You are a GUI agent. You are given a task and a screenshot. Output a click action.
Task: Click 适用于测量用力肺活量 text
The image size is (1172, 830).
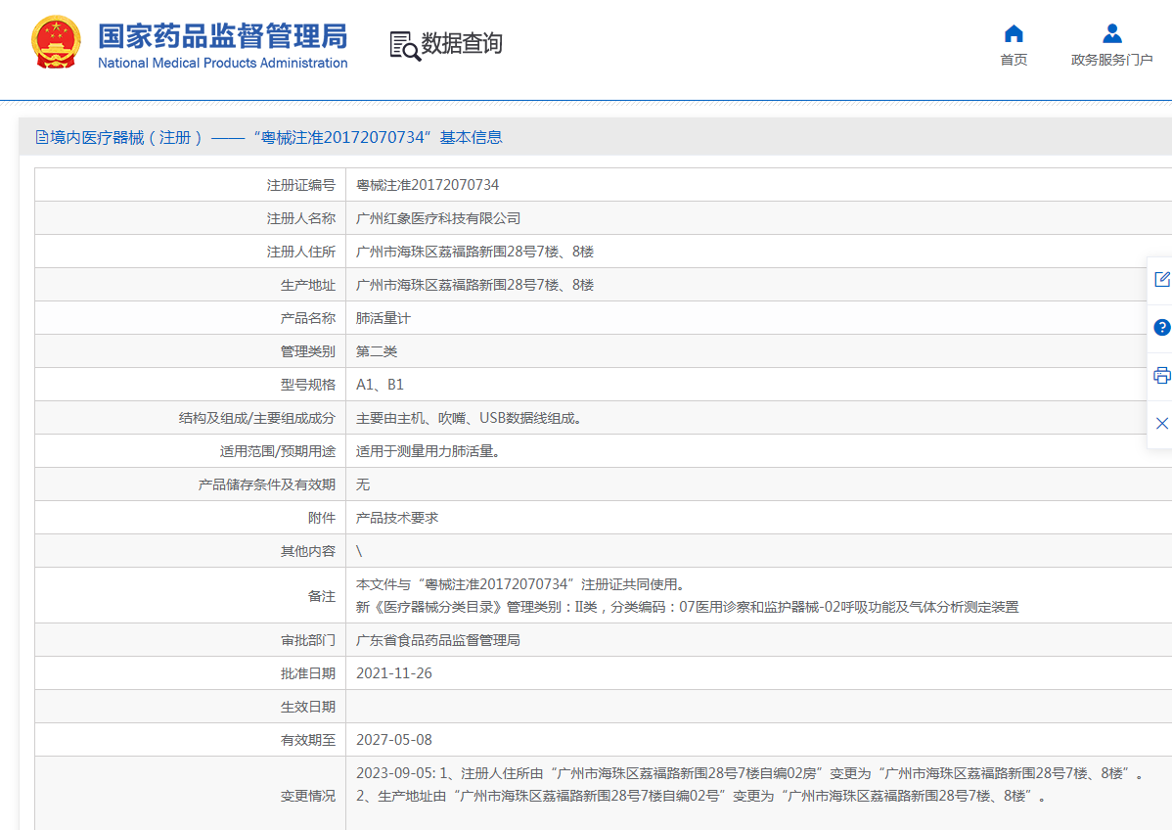click(428, 451)
